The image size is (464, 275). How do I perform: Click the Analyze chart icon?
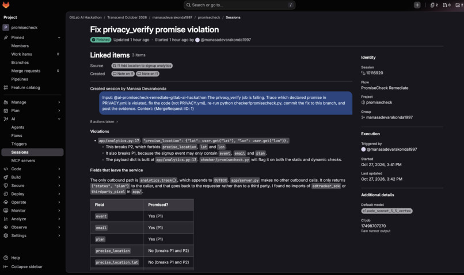point(6,219)
